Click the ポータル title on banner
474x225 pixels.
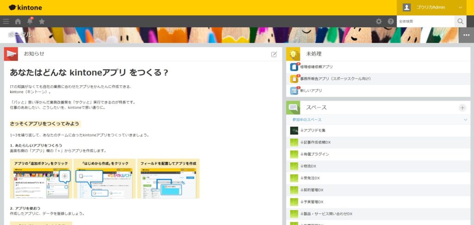click(x=20, y=35)
